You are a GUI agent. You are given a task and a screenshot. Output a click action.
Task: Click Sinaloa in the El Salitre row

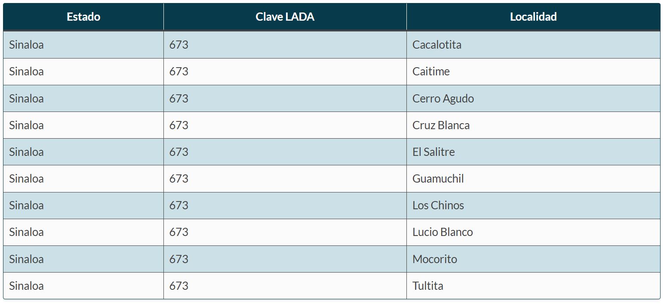pyautogui.click(x=26, y=152)
